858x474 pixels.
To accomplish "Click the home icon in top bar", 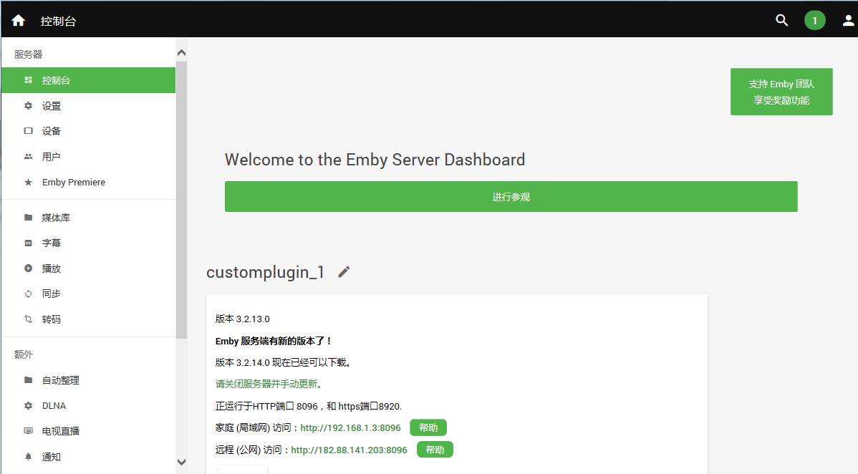I will click(18, 20).
